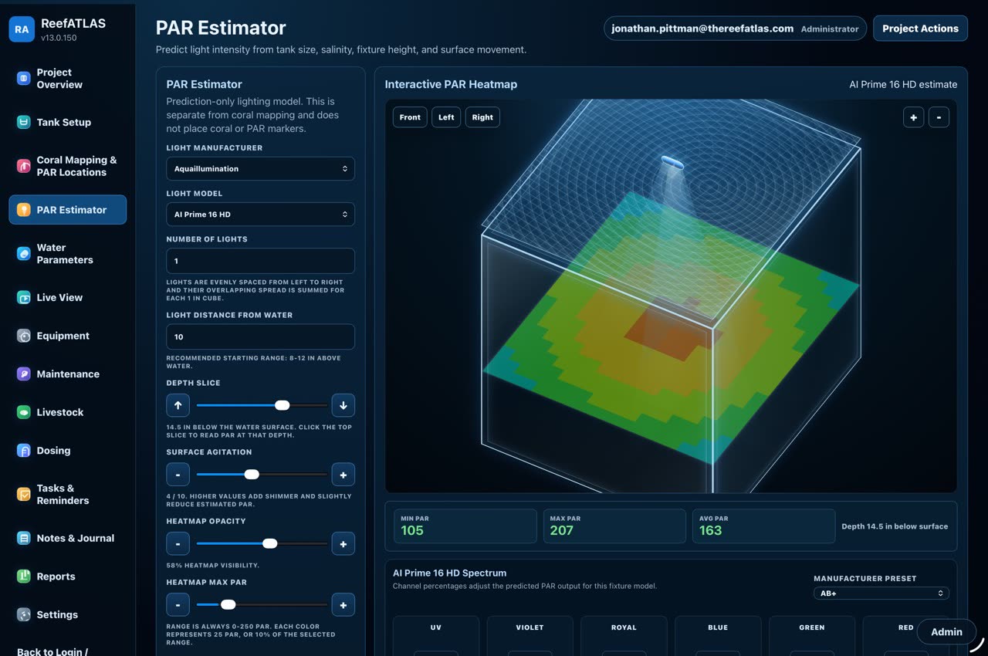Click the Project Actions button
Viewport: 988px width, 656px height.
coord(920,29)
